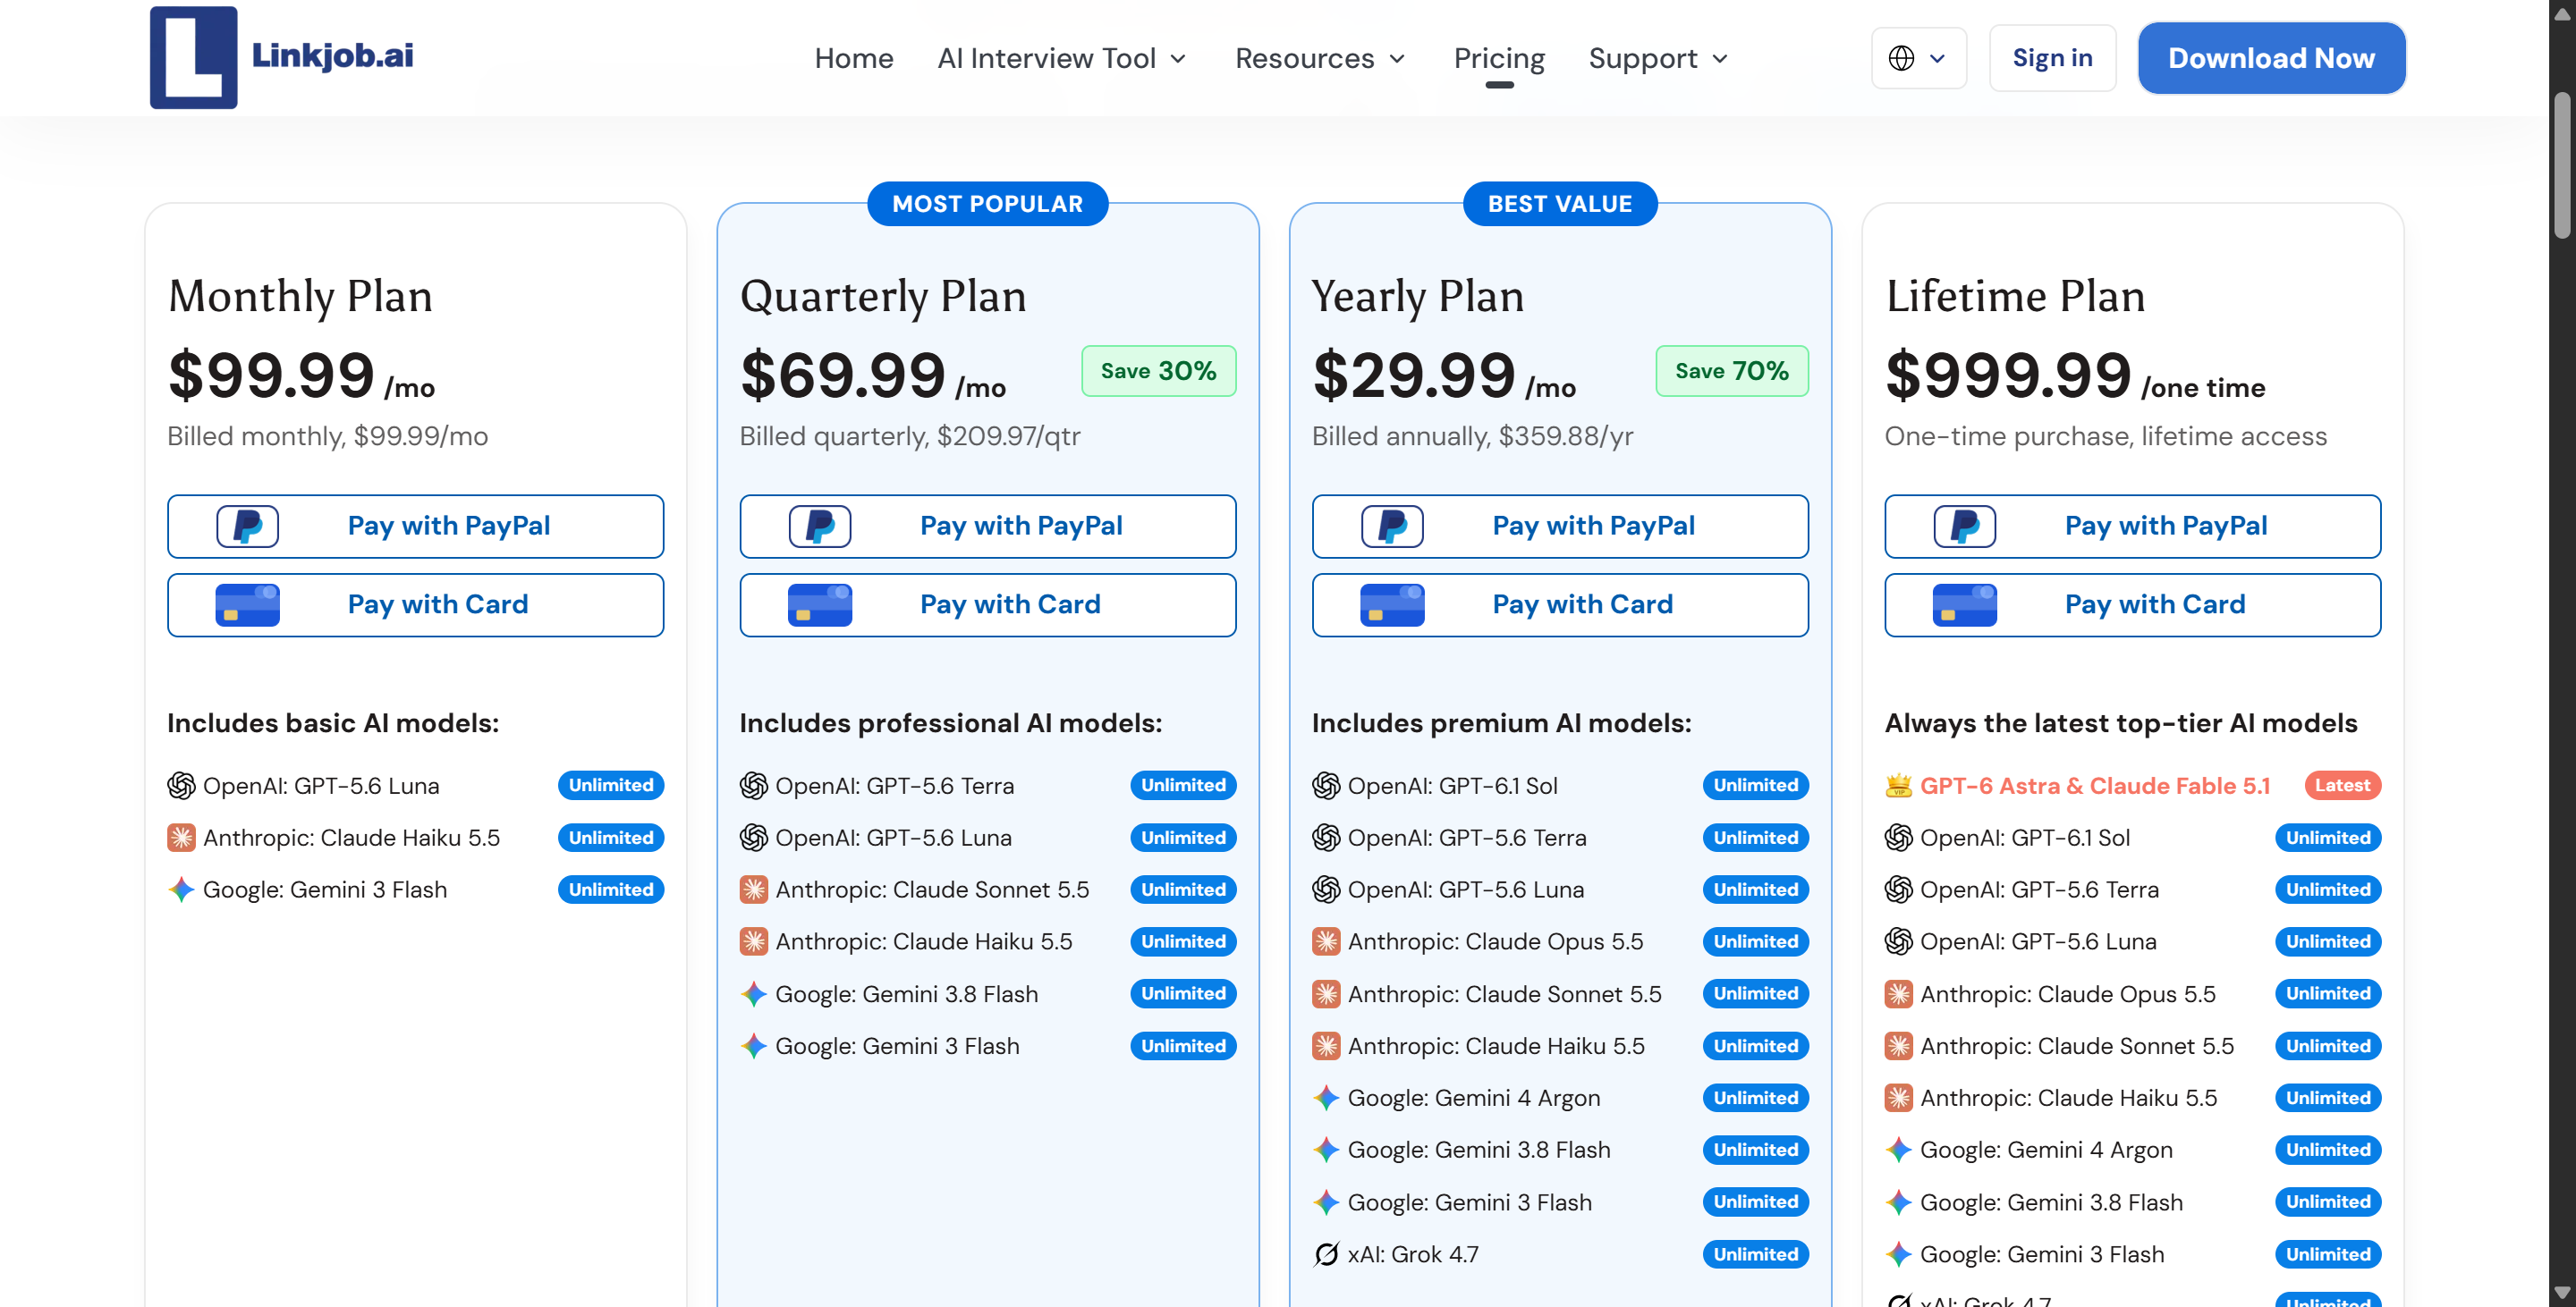The height and width of the screenshot is (1307, 2576).
Task: Click Gemini icon beside Gemini 3 Flash in Monthly Plan
Action: tap(181, 890)
